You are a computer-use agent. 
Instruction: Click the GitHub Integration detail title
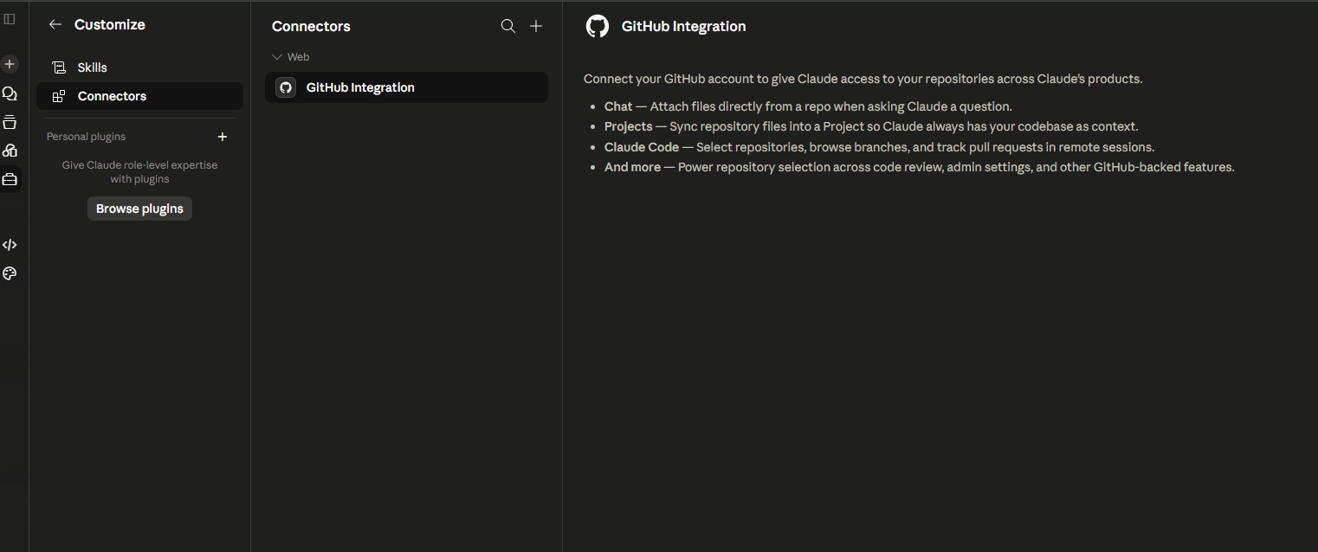pos(683,26)
